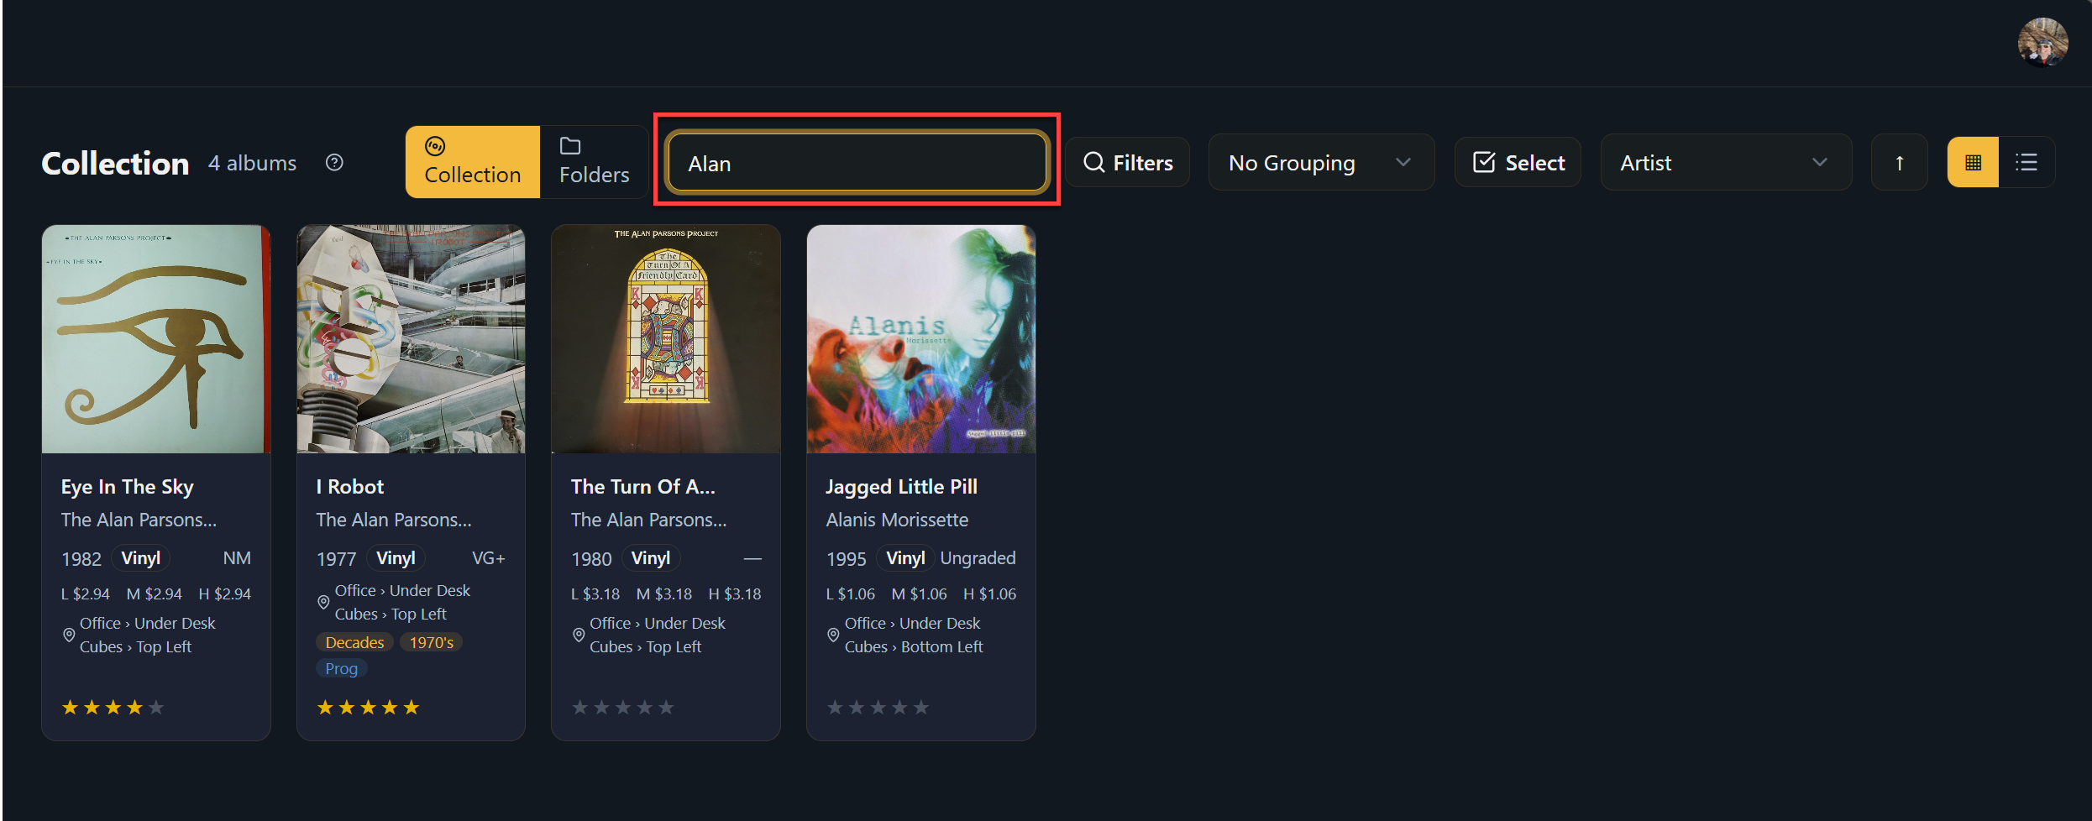The image size is (2092, 821).
Task: Click the Select button
Action: pos(1518,163)
